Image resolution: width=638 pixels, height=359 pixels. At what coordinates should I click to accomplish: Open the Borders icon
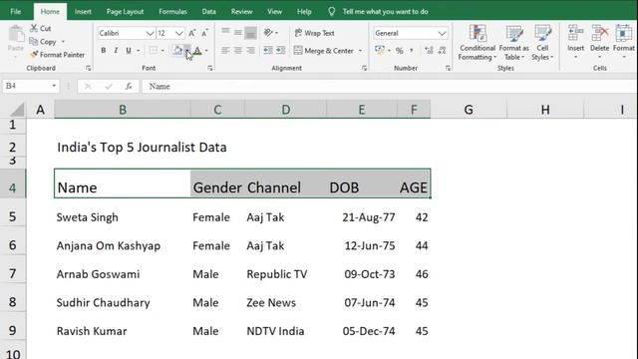tap(153, 51)
